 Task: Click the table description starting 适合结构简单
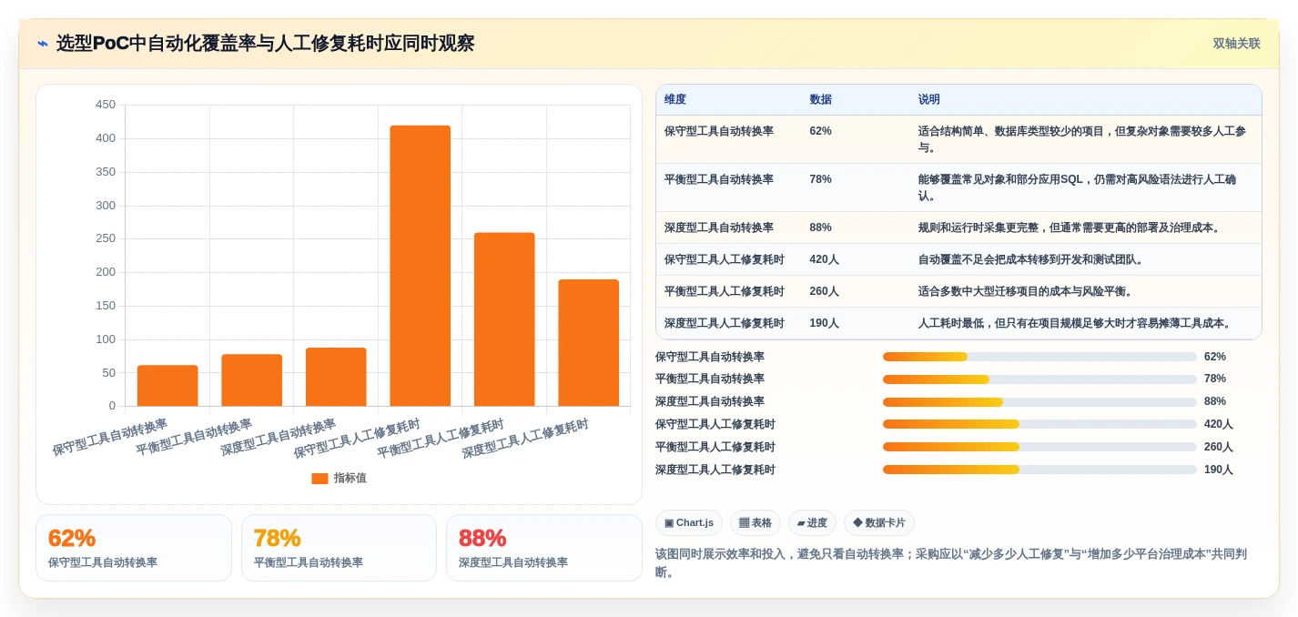coord(1082,139)
